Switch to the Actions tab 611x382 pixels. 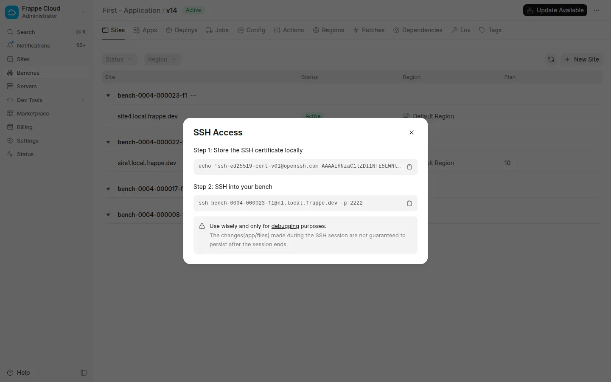(289, 30)
